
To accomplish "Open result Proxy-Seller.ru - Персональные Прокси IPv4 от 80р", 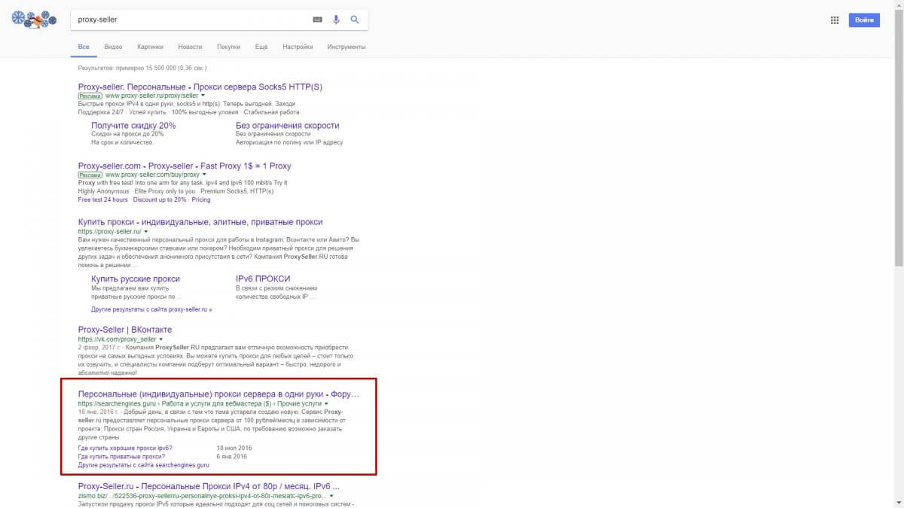I will coord(209,487).
